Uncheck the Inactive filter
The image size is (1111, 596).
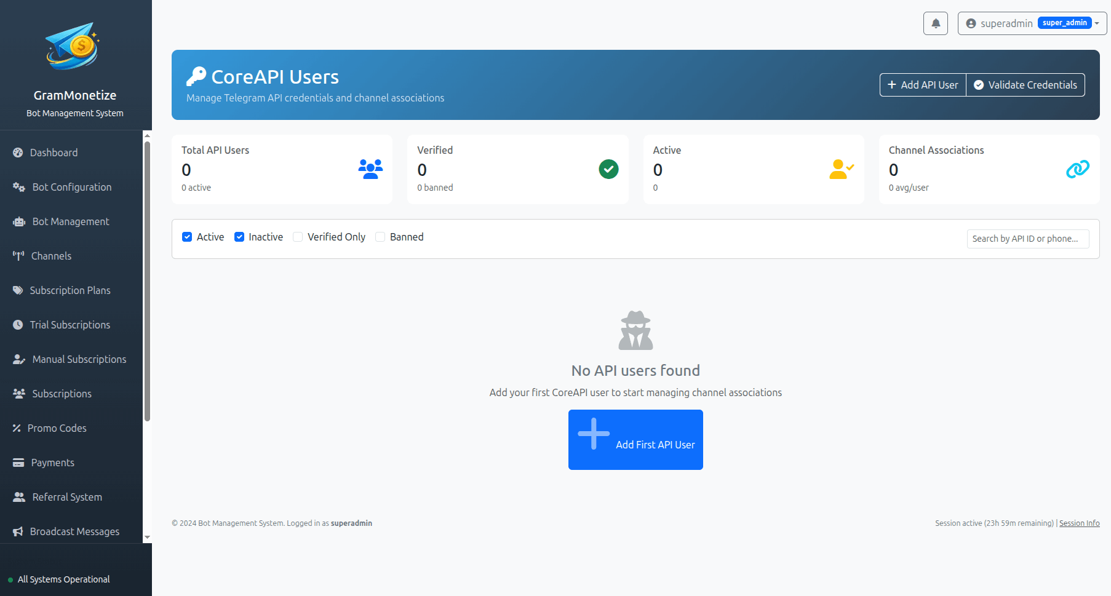(x=239, y=236)
